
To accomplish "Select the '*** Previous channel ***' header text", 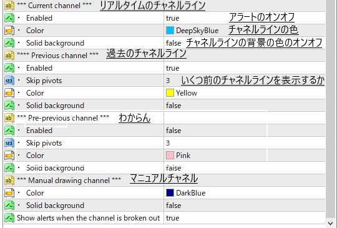I will click(x=57, y=55).
